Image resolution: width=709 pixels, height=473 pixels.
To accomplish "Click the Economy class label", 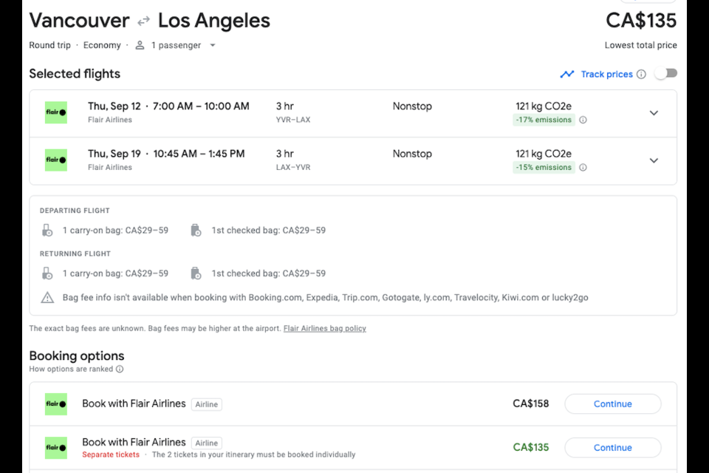I will tap(102, 45).
